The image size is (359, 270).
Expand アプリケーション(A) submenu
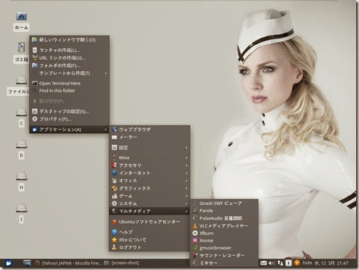(x=69, y=130)
